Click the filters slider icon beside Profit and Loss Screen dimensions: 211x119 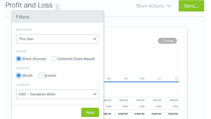tap(58, 6)
